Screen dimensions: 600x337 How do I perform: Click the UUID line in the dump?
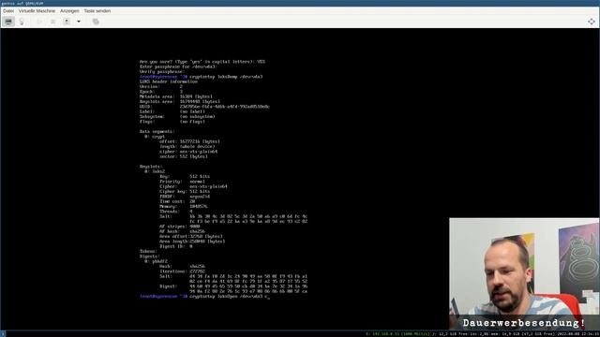(x=204, y=107)
